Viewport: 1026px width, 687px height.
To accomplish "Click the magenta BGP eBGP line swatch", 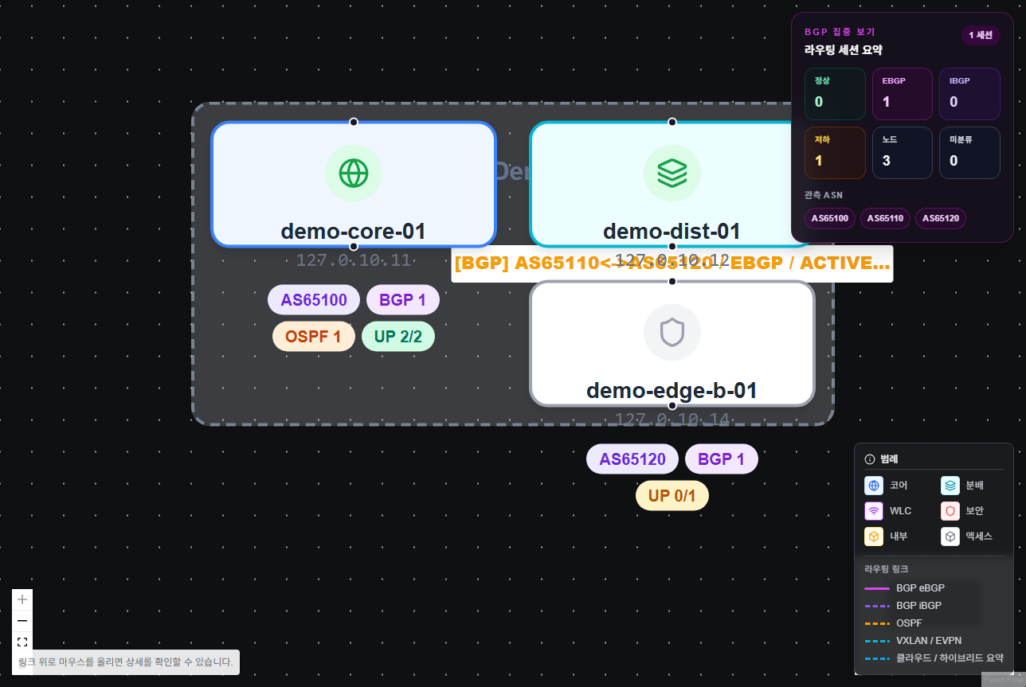I will click(x=876, y=588).
